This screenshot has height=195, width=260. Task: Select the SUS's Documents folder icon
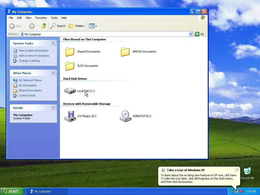pyautogui.click(x=70, y=66)
